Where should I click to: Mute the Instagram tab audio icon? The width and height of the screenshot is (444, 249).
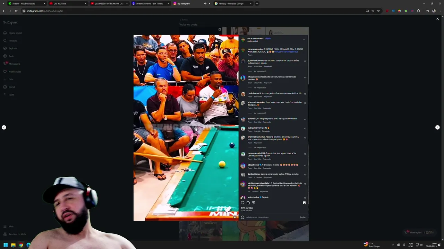coord(205,3)
